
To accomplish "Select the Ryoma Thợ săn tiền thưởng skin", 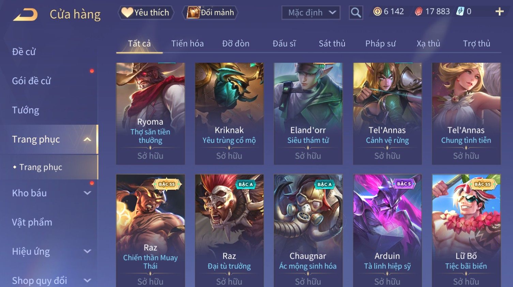I will click(150, 114).
